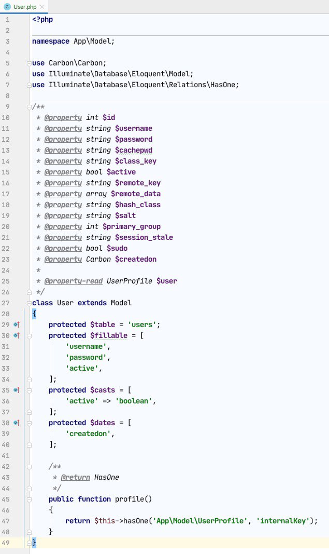Viewport: 329px width, 554px height.
Task: Collapse the profile() function body
Action: (x=29, y=499)
